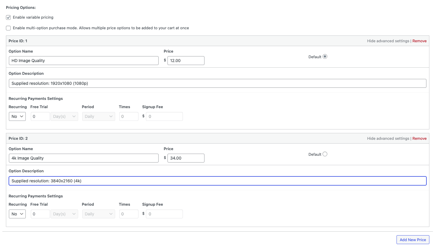The height and width of the screenshot is (250, 435).
Task: Enable multi-option purchase mode checkbox
Action: (x=8, y=28)
